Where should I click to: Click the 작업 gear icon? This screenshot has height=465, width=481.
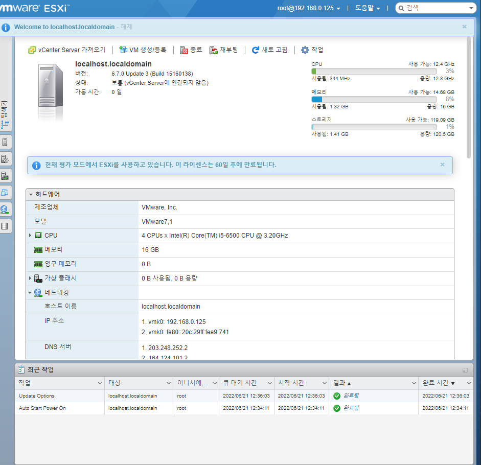[305, 50]
